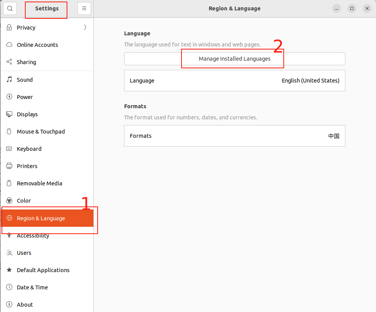Image resolution: width=376 pixels, height=312 pixels.
Task: Click the Region & Language globe icon
Action: point(9,218)
